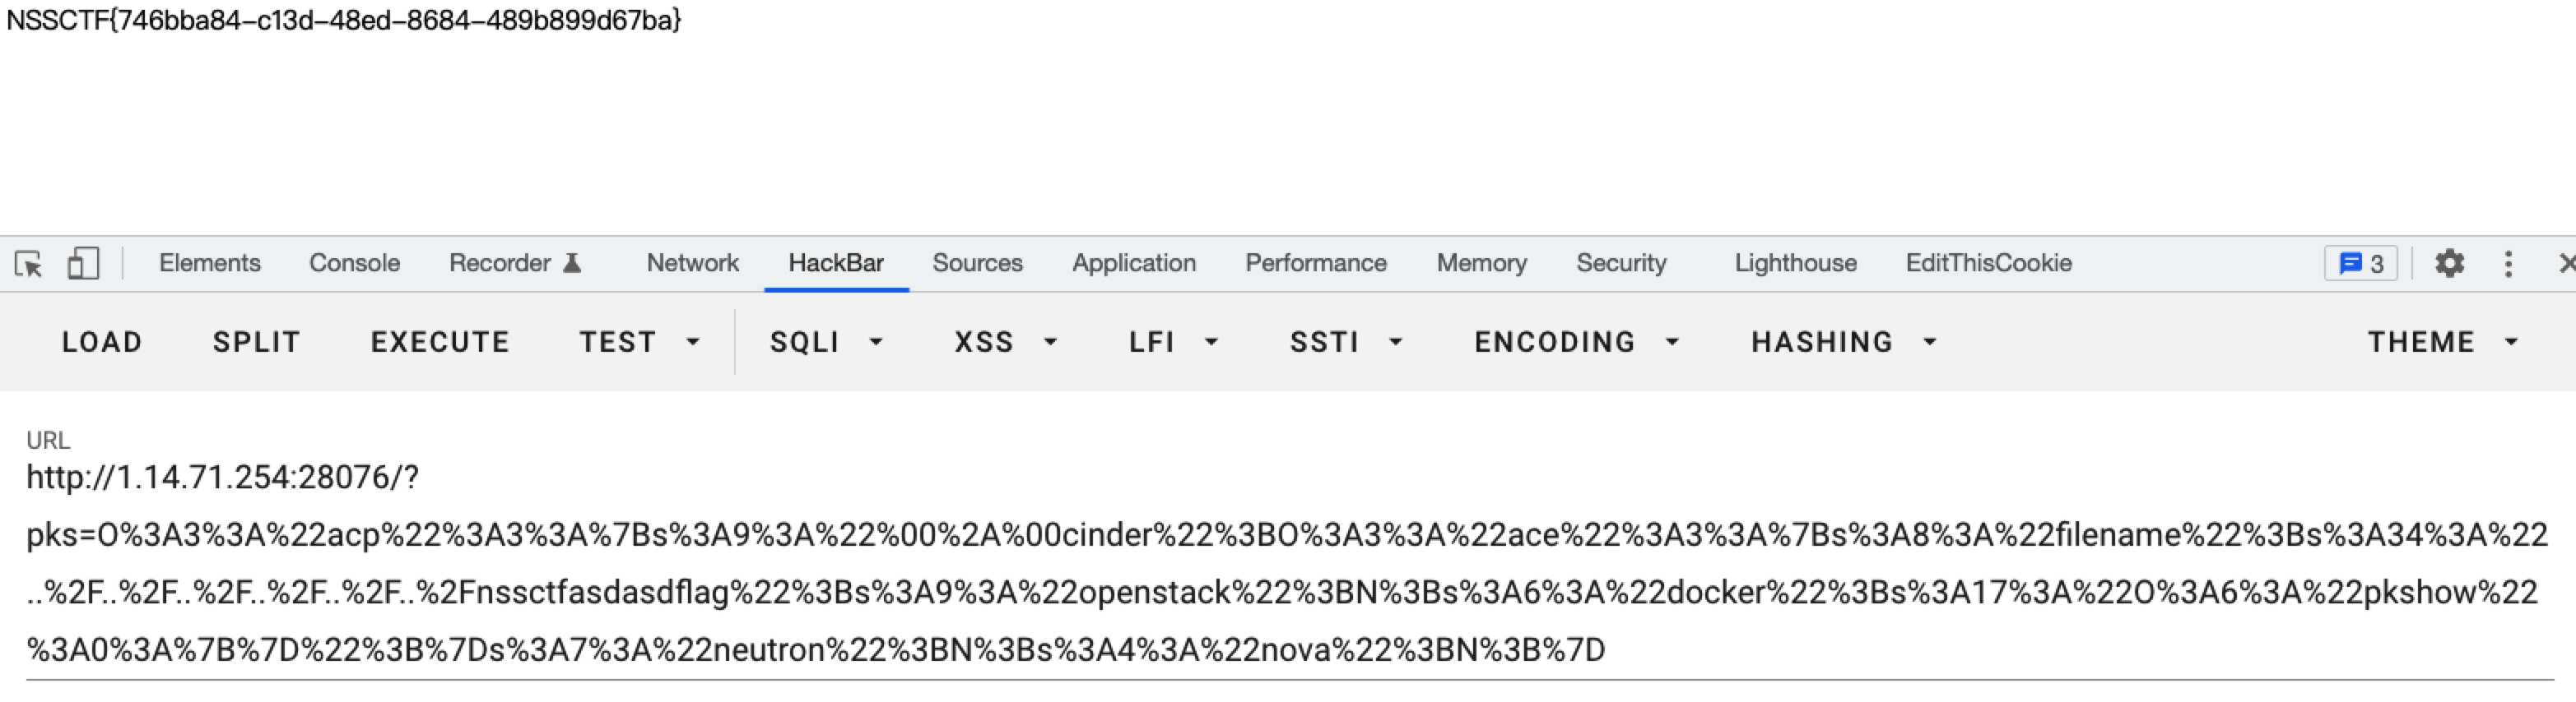Switch to the Console tab
2576x702 pixels.
pyautogui.click(x=354, y=262)
